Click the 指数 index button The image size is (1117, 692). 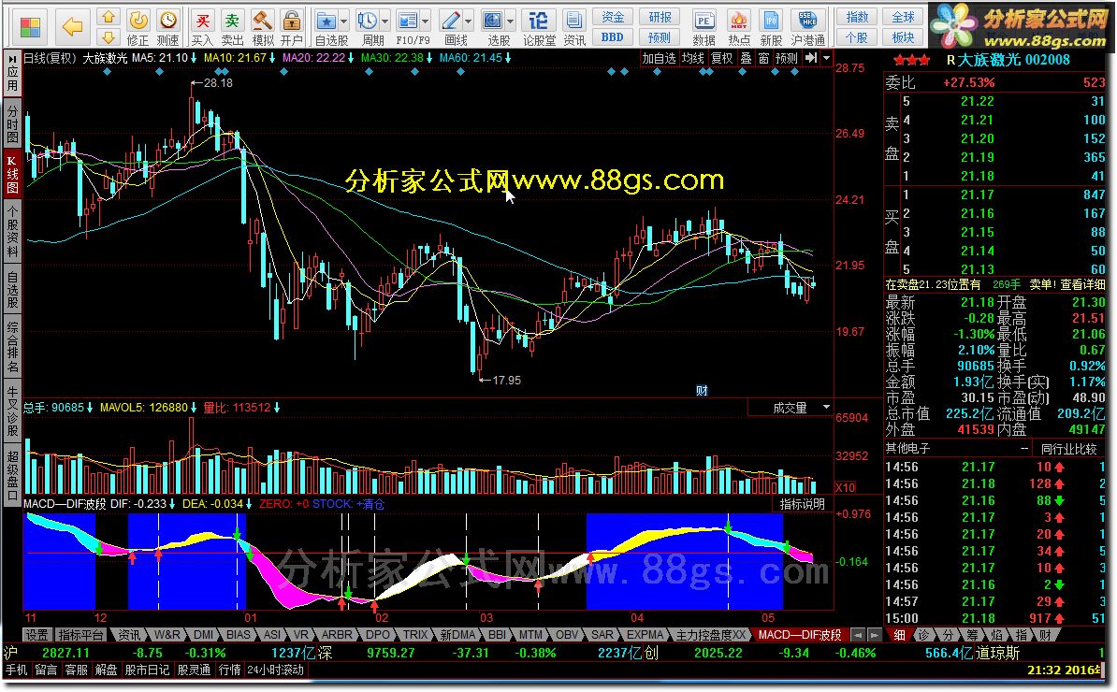[x=857, y=17]
